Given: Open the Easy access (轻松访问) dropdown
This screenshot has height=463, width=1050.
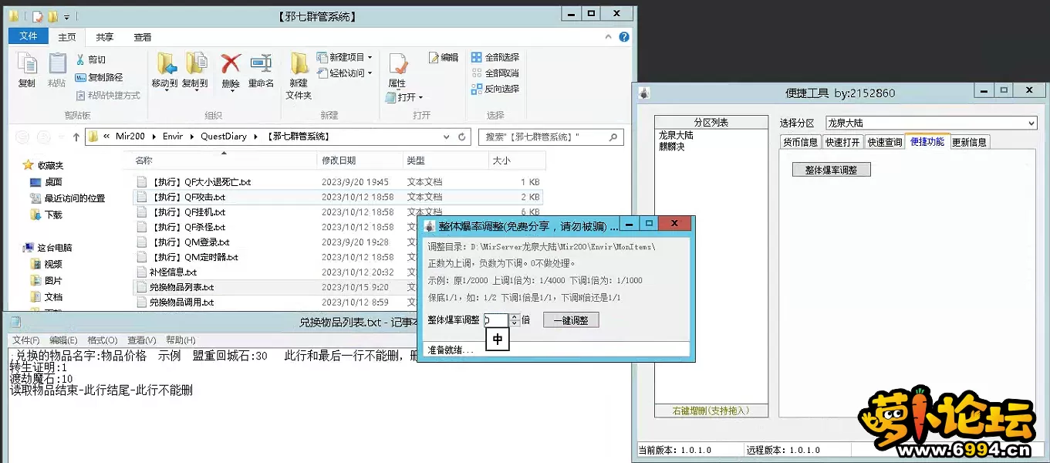Looking at the screenshot, I should [344, 73].
